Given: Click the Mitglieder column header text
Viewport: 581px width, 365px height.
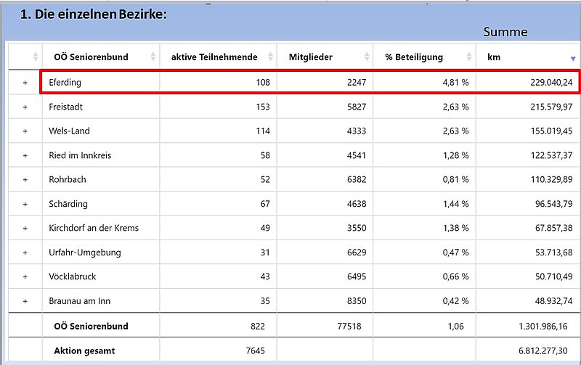Looking at the screenshot, I should [x=310, y=57].
